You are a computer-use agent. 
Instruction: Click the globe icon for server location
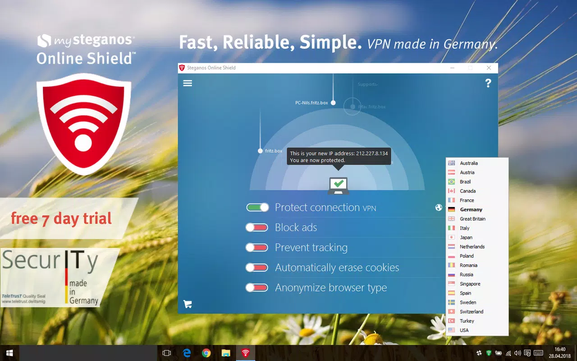(439, 208)
